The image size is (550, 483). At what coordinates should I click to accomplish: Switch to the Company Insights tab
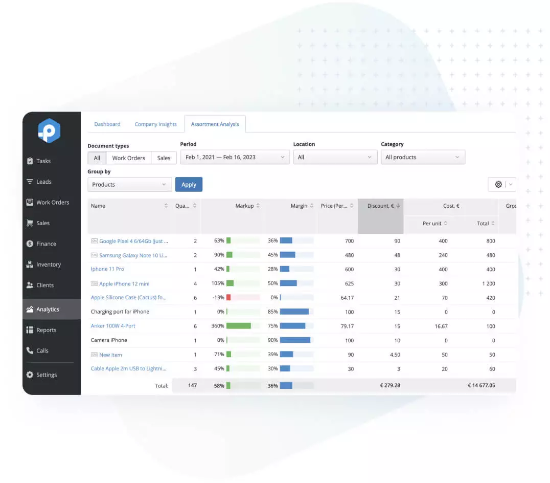pyautogui.click(x=155, y=124)
